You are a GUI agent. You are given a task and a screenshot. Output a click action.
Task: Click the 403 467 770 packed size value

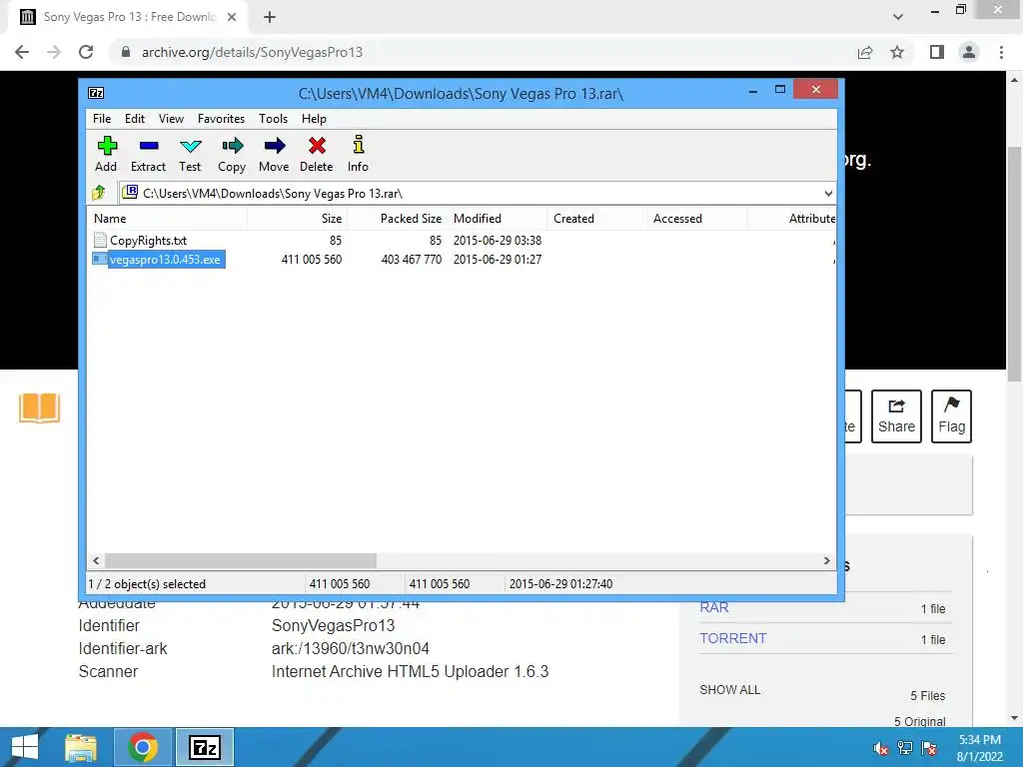tap(411, 260)
